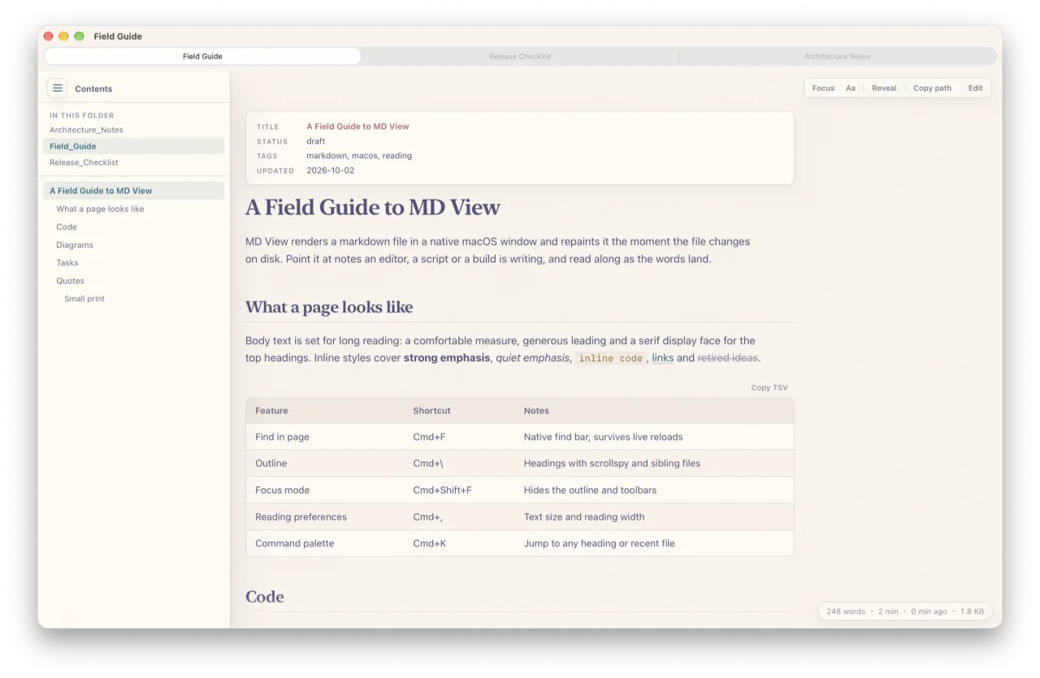Click the '248 words' status entry
1040x678 pixels.
tap(846, 611)
